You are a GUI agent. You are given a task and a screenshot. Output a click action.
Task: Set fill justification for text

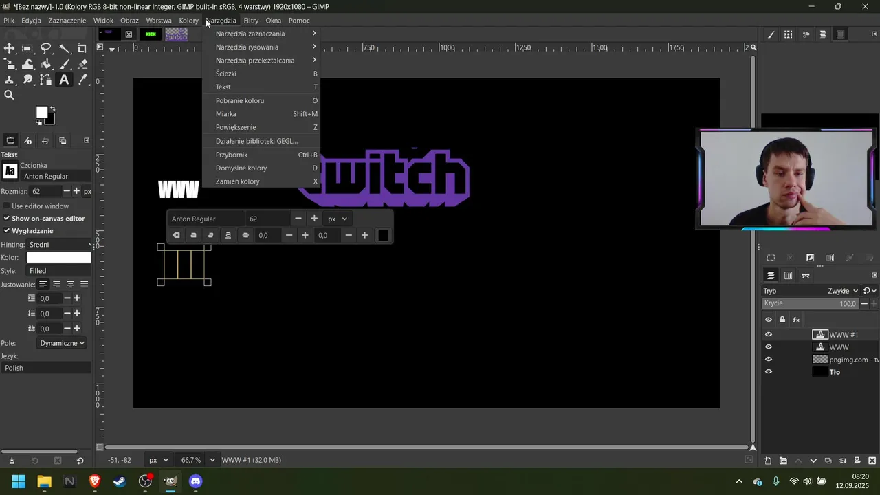tap(84, 284)
